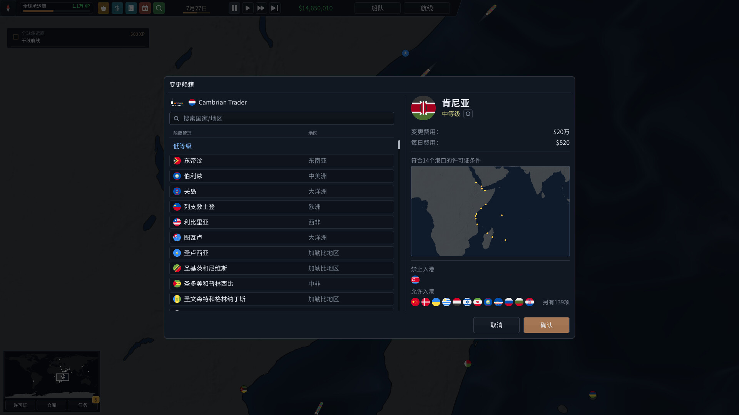Click the banned North Korea flag
The height and width of the screenshot is (415, 739).
click(x=415, y=280)
